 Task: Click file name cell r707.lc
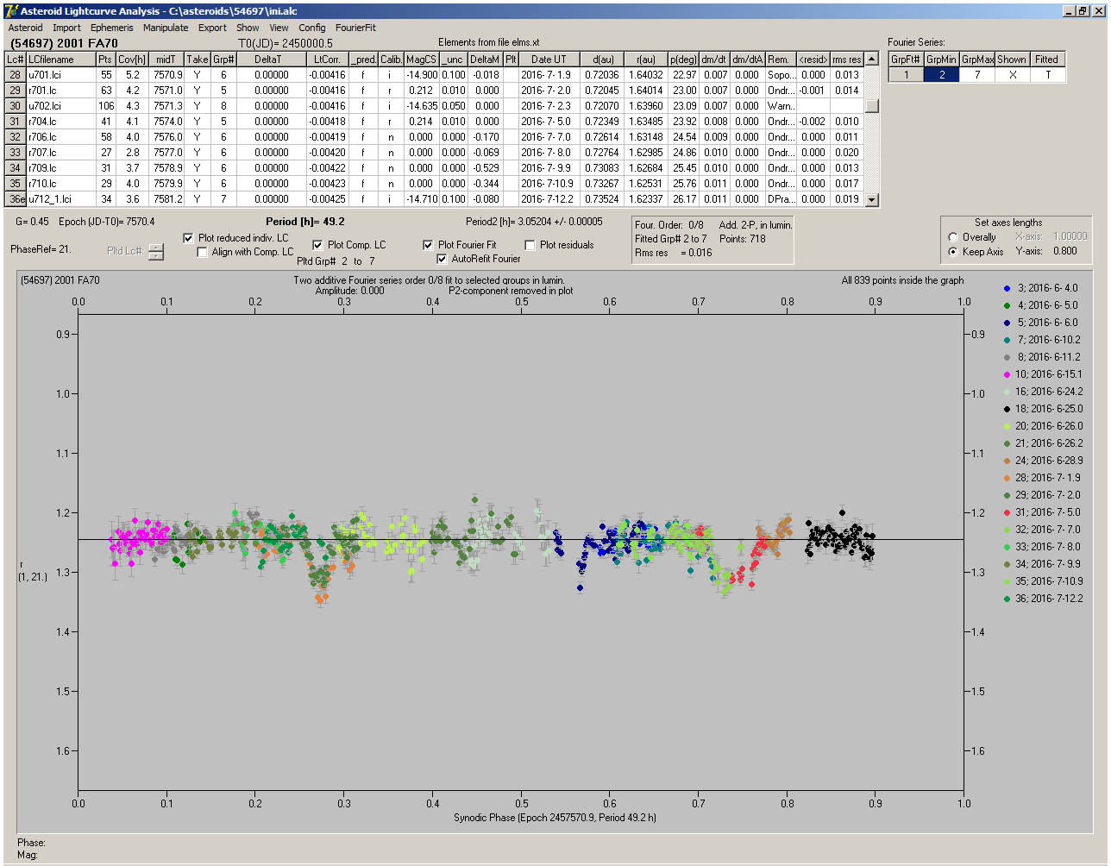60,153
